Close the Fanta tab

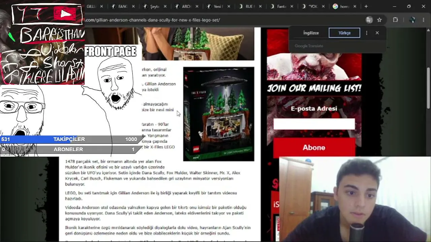click(x=292, y=6)
